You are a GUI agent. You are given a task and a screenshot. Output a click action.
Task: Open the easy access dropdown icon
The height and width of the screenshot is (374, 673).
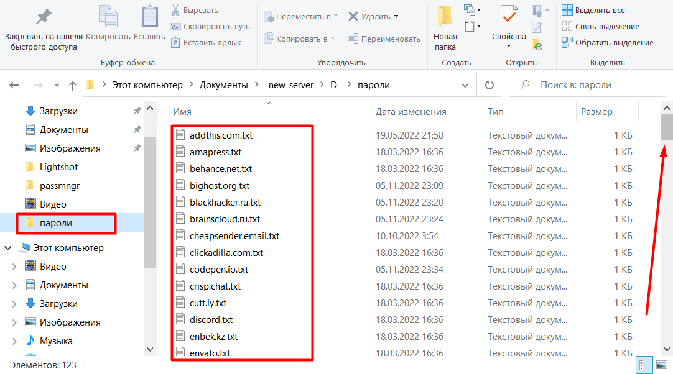coord(472,25)
